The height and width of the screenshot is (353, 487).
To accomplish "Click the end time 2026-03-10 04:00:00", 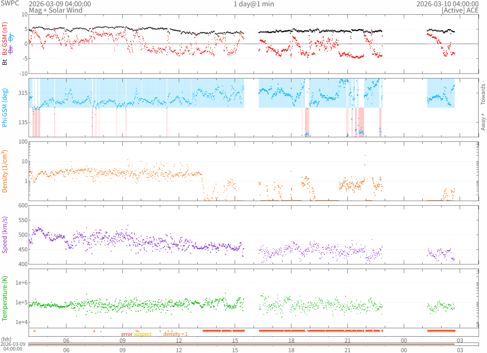I will (447, 4).
